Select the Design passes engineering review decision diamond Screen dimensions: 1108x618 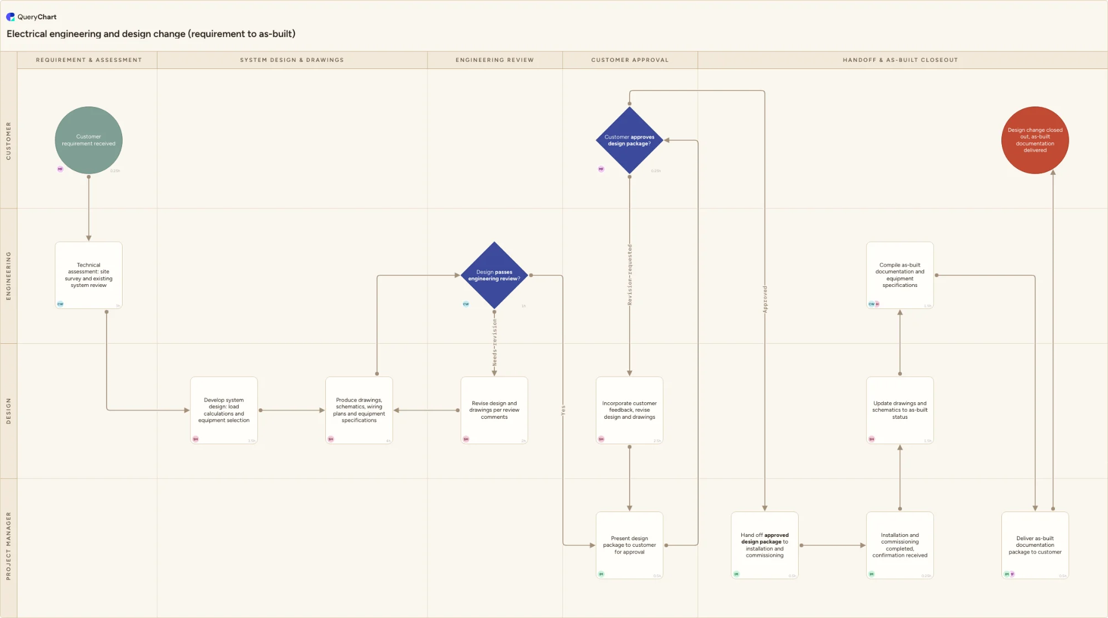click(494, 275)
